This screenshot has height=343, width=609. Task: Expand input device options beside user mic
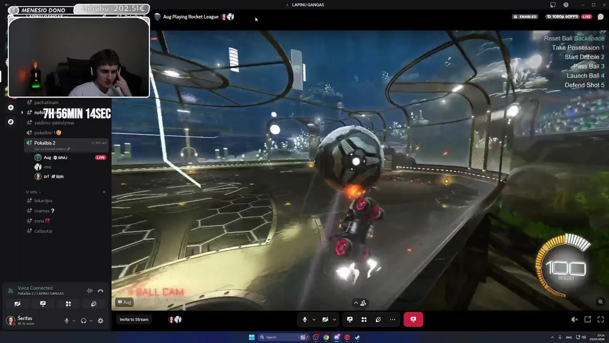tap(74, 321)
